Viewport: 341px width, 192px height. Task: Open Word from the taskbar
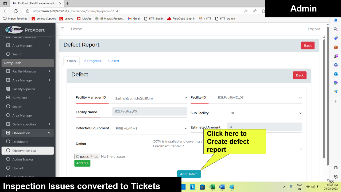click(x=222, y=187)
